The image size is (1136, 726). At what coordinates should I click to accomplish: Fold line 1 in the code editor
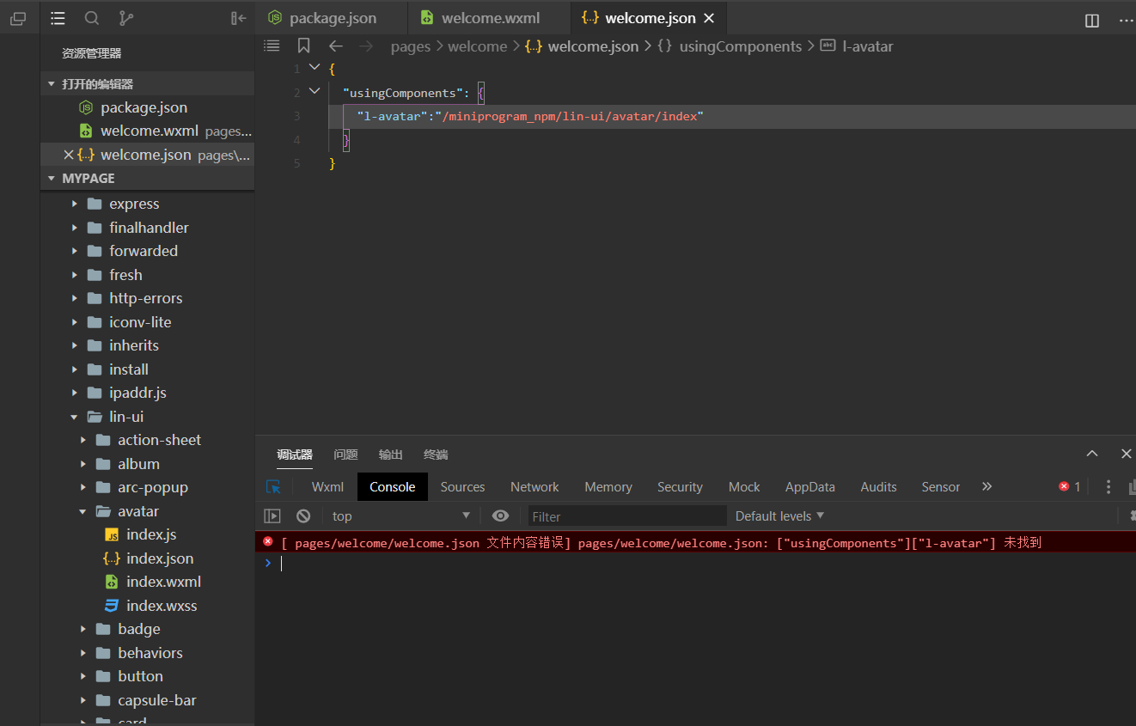[315, 68]
